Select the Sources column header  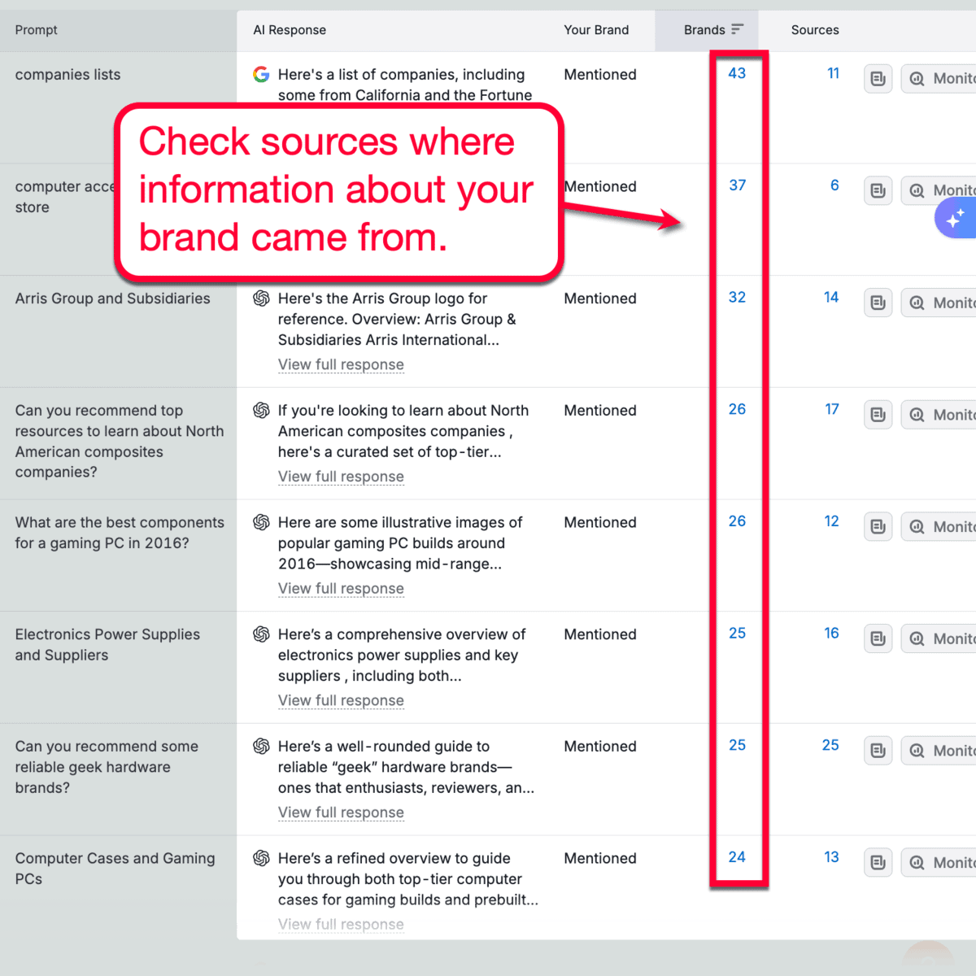tap(815, 29)
